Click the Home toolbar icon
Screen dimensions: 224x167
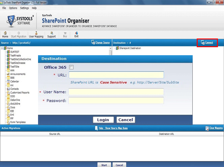(5, 33)
